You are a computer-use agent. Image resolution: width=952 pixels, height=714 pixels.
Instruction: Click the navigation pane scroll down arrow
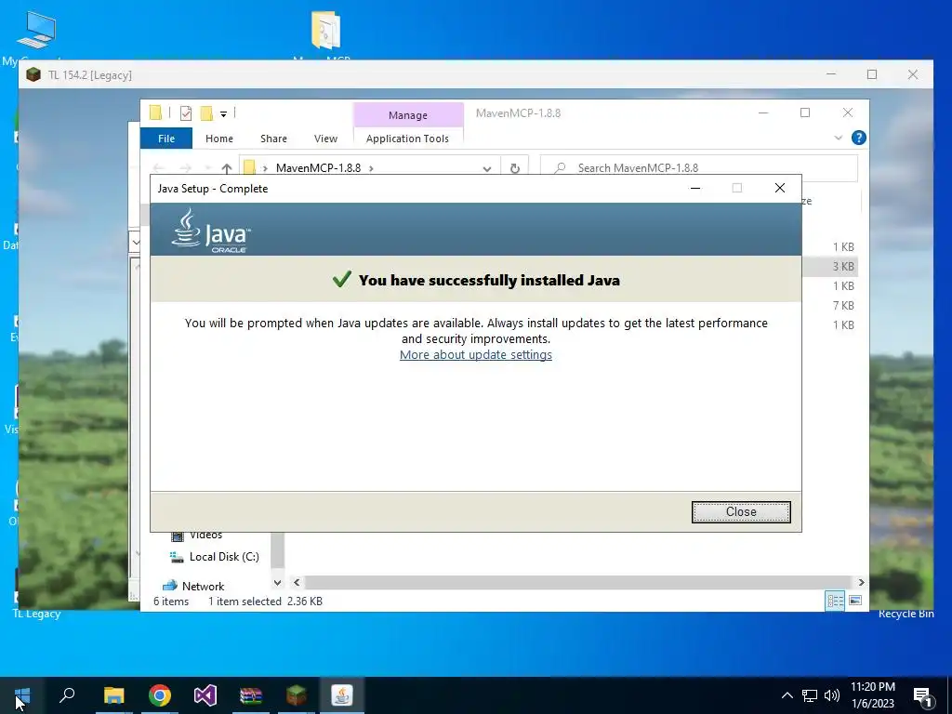[277, 583]
